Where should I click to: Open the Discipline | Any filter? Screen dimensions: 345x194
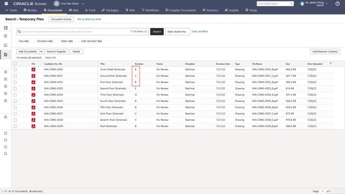[45, 41]
